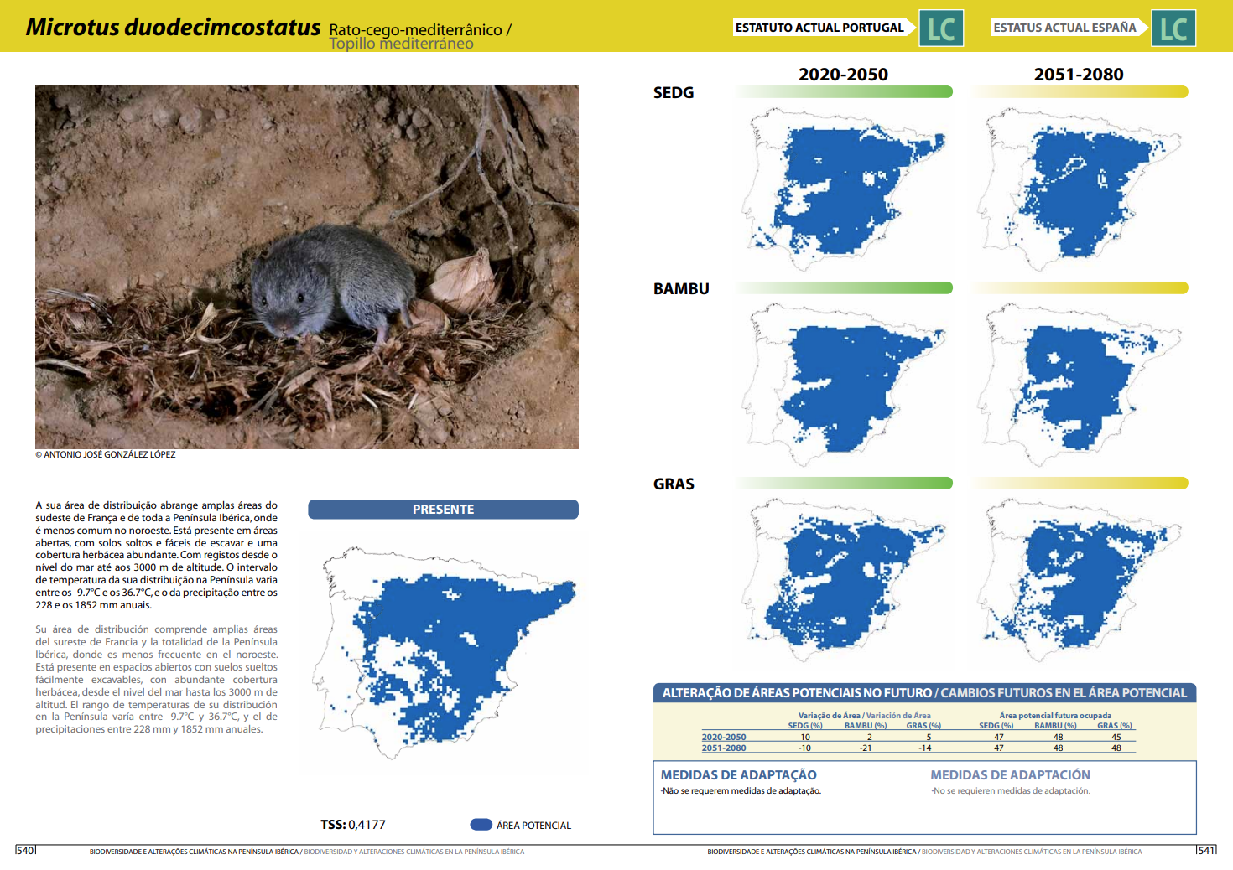Select the SEDG 2051-2080 map
1233x870 pixels.
pyautogui.click(x=1079, y=189)
